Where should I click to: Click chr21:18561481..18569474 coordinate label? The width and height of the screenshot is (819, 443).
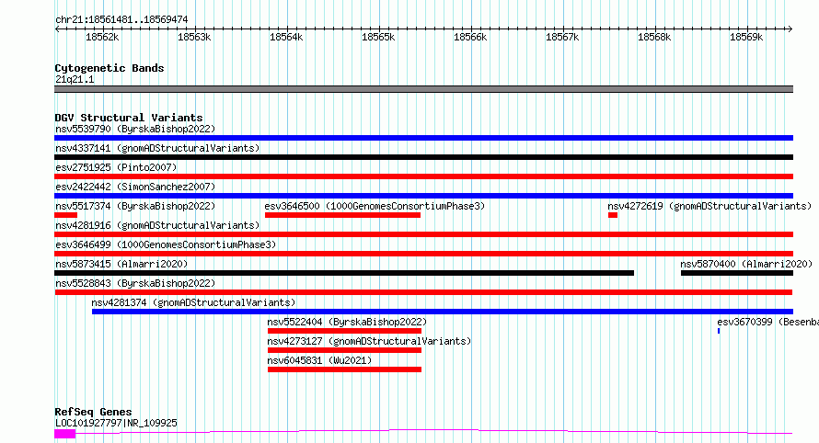pos(121,20)
